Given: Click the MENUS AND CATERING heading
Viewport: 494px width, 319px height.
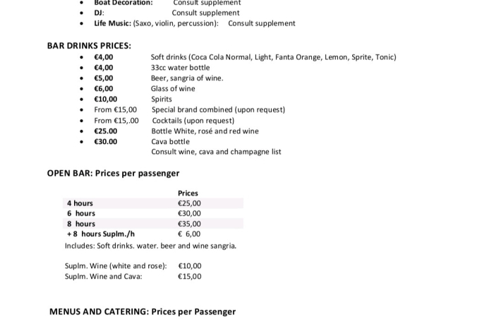Looking at the screenshot, I should click(143, 311).
